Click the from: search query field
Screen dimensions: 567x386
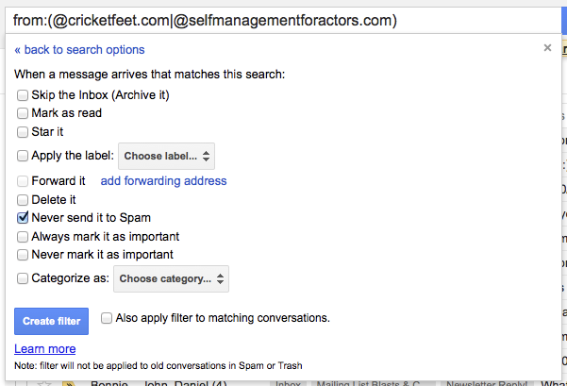[282, 21]
